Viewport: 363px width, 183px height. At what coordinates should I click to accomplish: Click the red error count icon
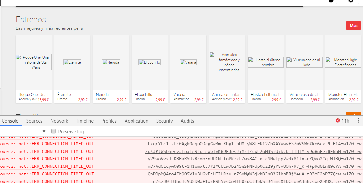point(338,121)
